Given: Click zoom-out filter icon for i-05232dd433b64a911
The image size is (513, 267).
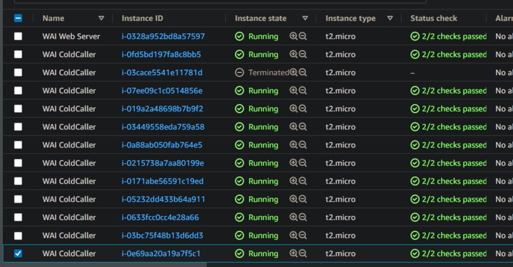Looking at the screenshot, I should pyautogui.click(x=302, y=199).
